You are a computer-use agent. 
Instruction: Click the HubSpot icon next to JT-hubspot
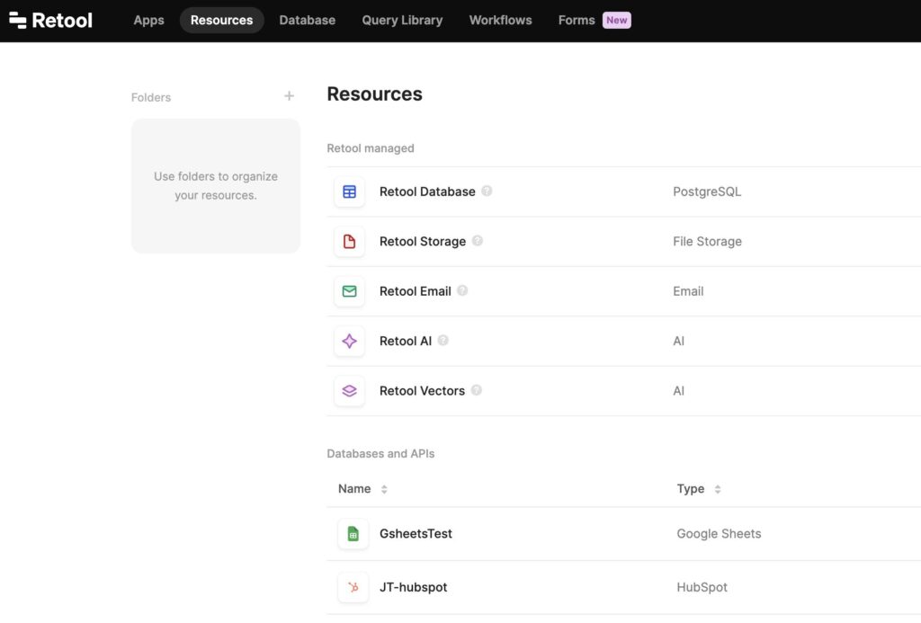[x=353, y=587]
